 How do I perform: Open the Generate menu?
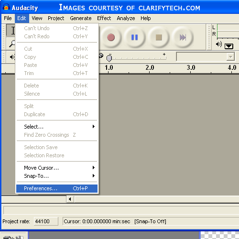point(81,18)
